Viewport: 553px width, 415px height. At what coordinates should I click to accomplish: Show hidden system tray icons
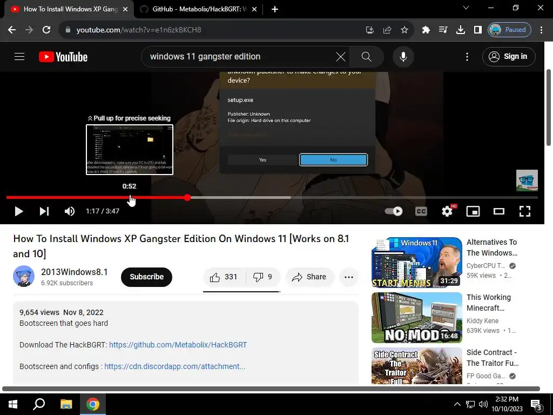(x=457, y=404)
